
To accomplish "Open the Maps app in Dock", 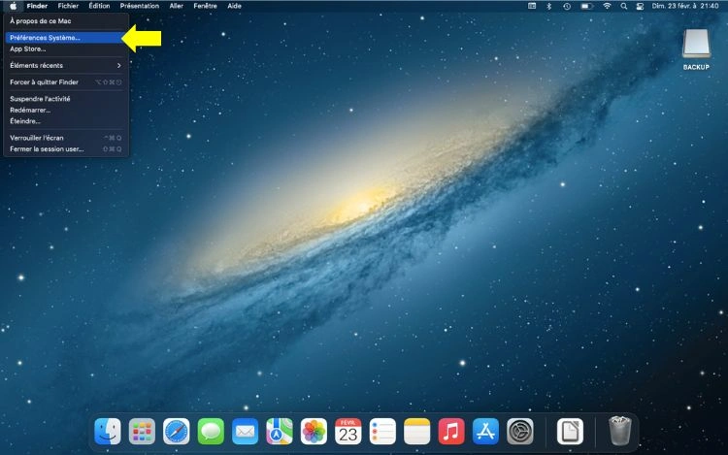I will click(x=280, y=431).
